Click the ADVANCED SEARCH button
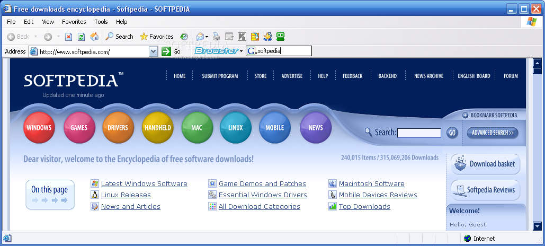 click(493, 133)
